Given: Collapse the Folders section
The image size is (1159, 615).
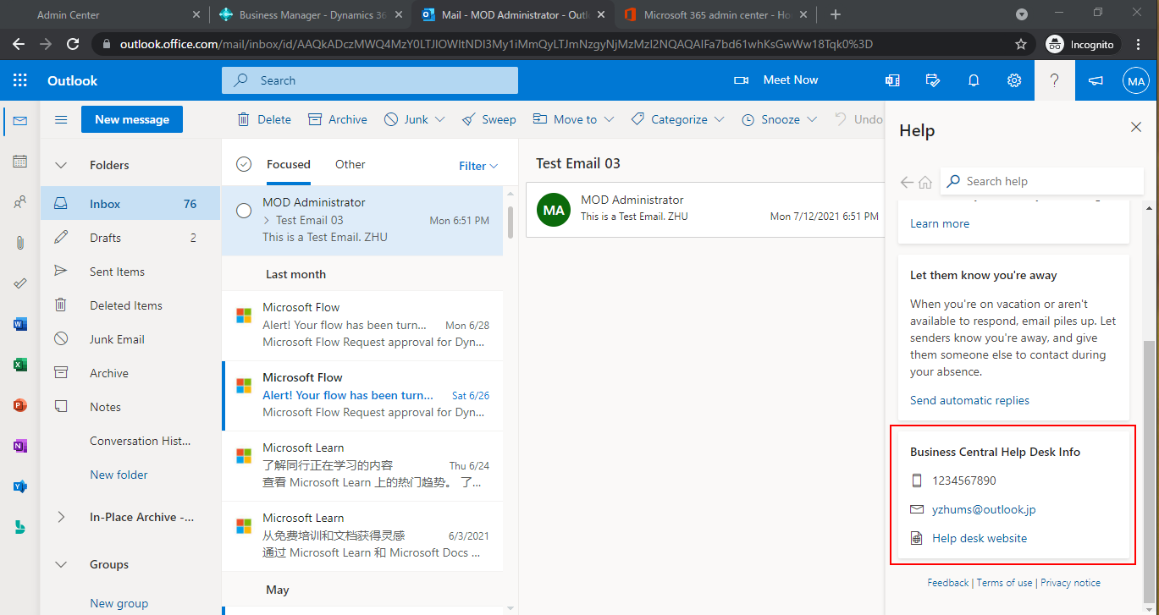Looking at the screenshot, I should 60,165.
